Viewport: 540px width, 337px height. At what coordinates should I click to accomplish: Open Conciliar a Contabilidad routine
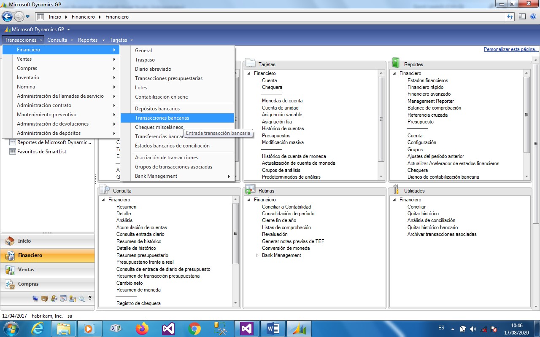(286, 207)
